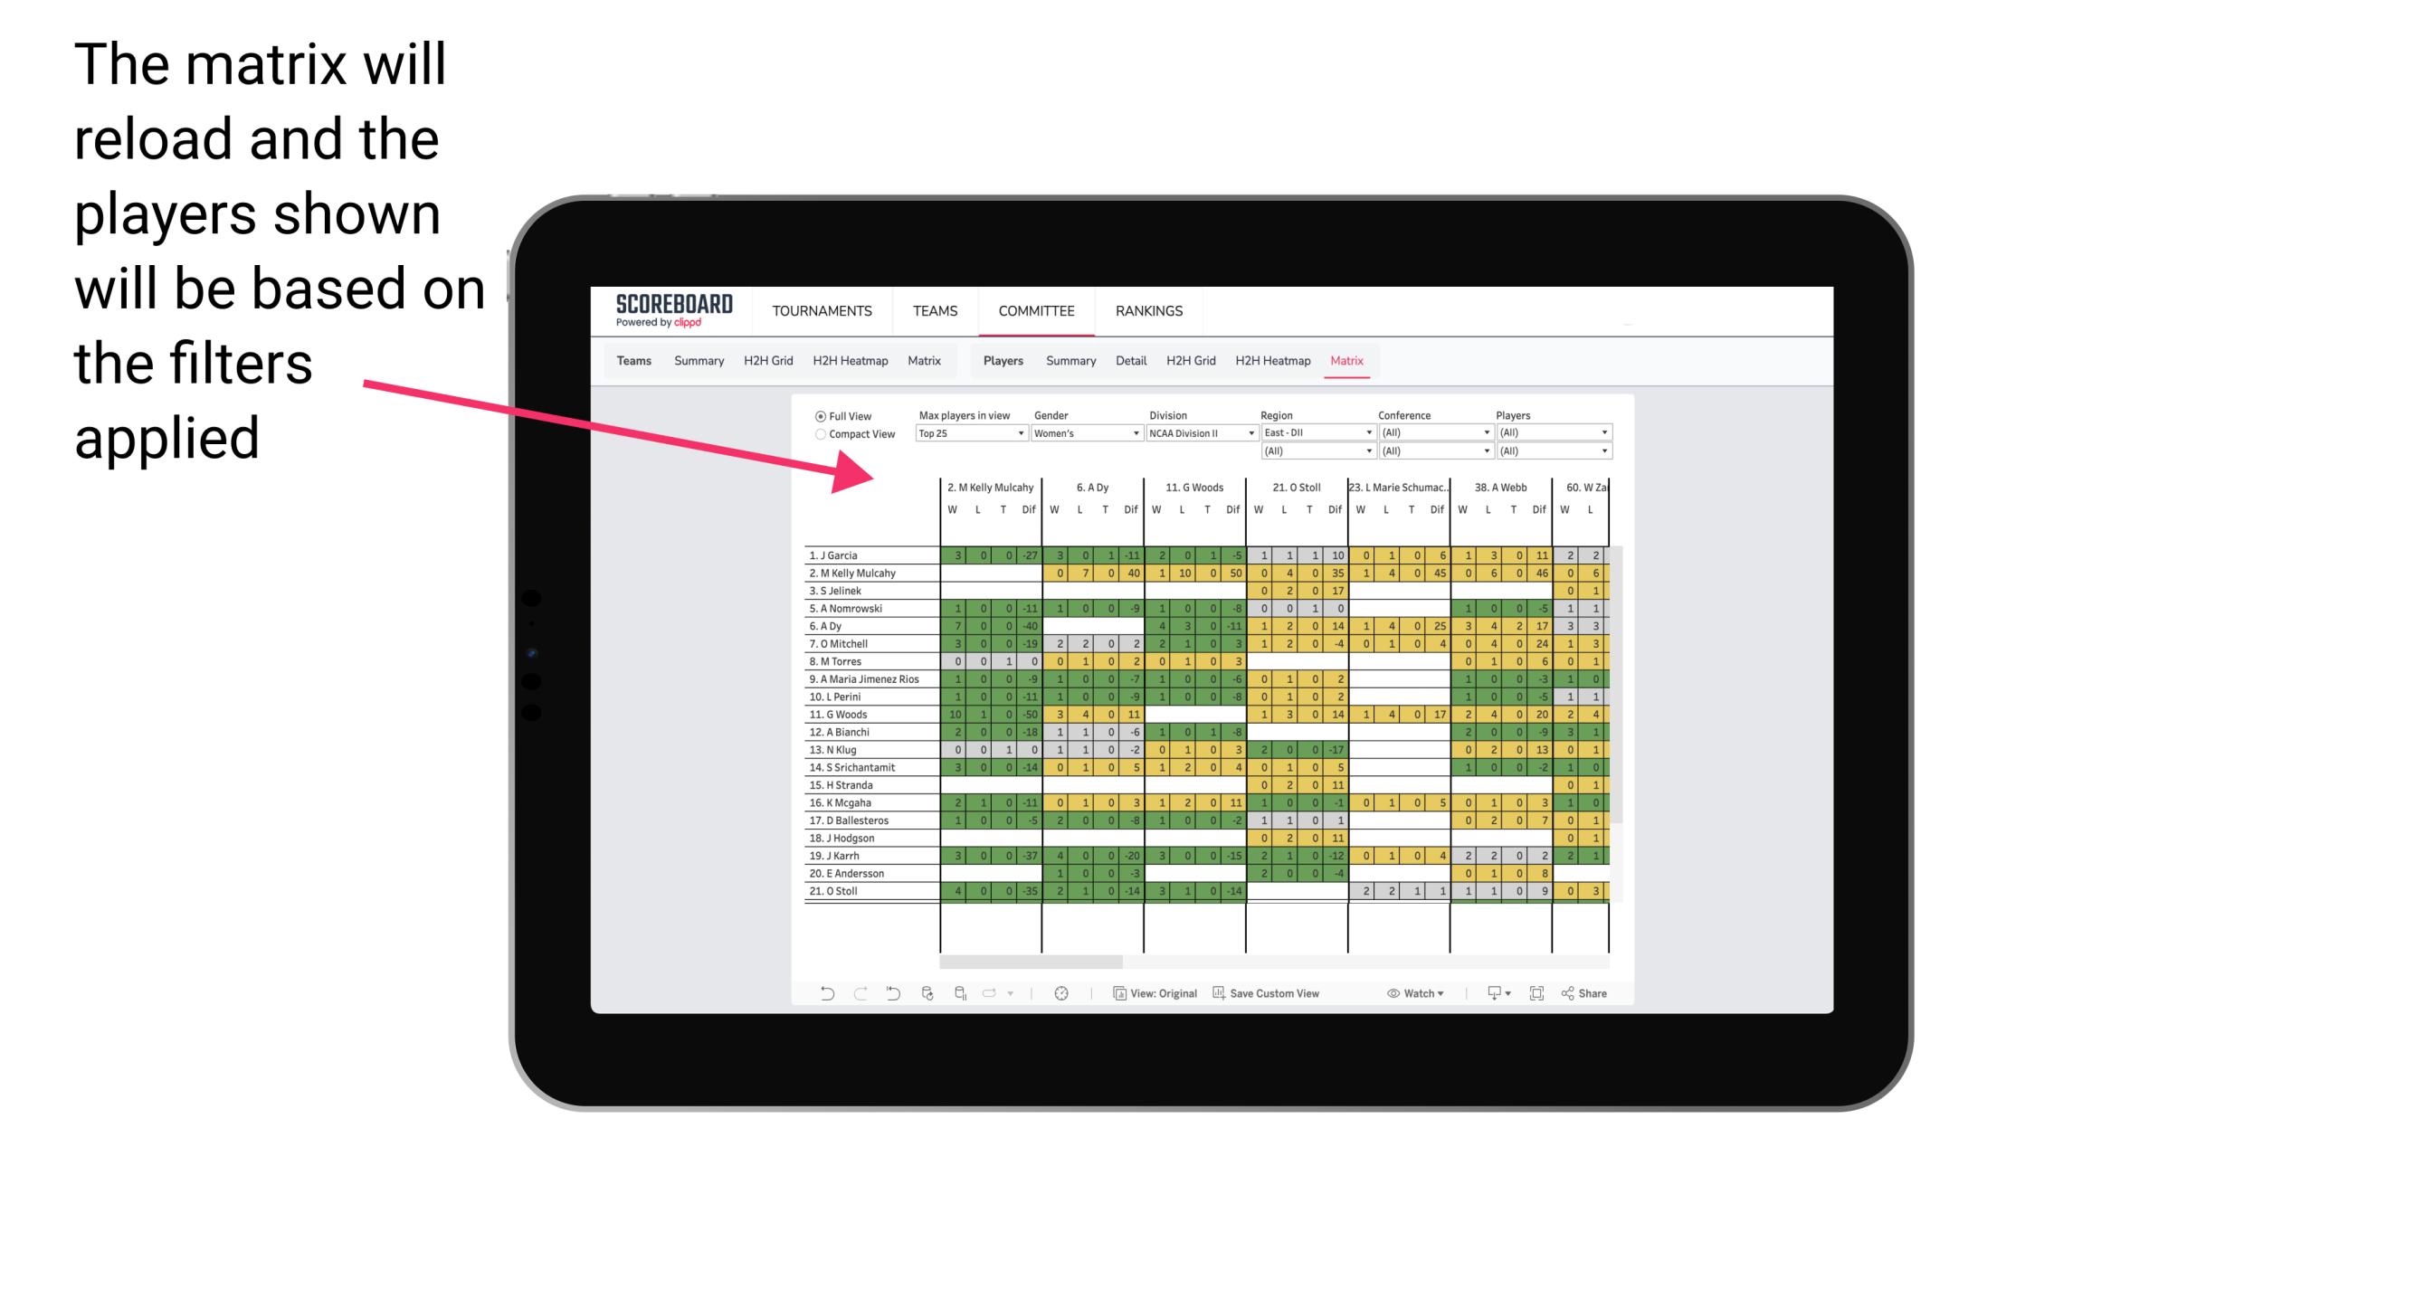Click the View Original icon
The height and width of the screenshot is (1299, 2415).
1115,995
